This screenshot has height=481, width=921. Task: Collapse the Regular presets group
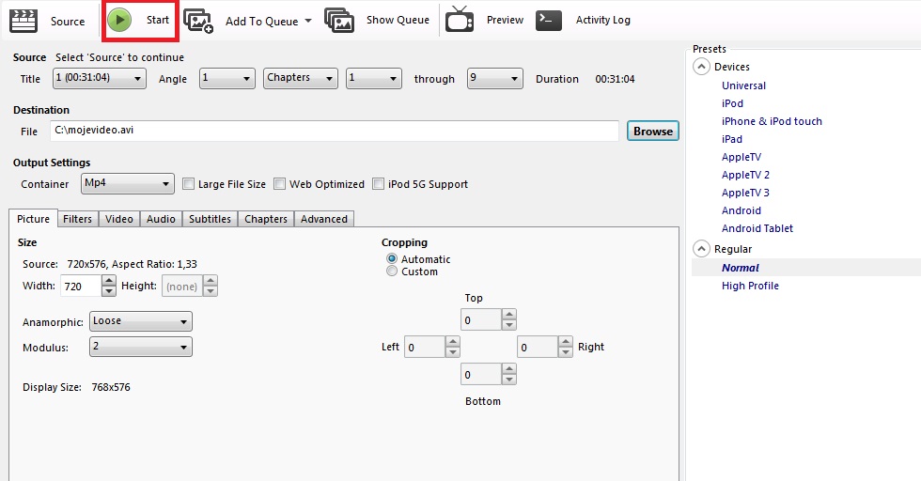pos(701,248)
